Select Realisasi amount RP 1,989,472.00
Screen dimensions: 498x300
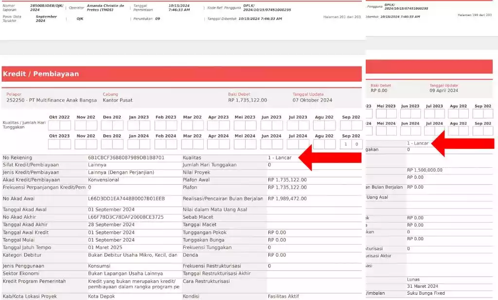coord(287,199)
